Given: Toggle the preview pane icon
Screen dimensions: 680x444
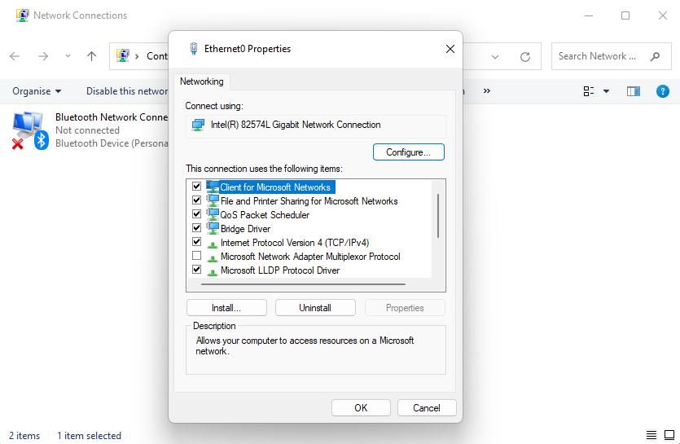Looking at the screenshot, I should click(x=633, y=91).
